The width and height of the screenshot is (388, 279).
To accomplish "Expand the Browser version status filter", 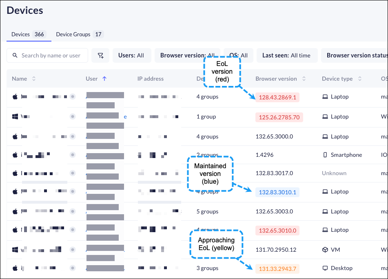I will pos(356,55).
